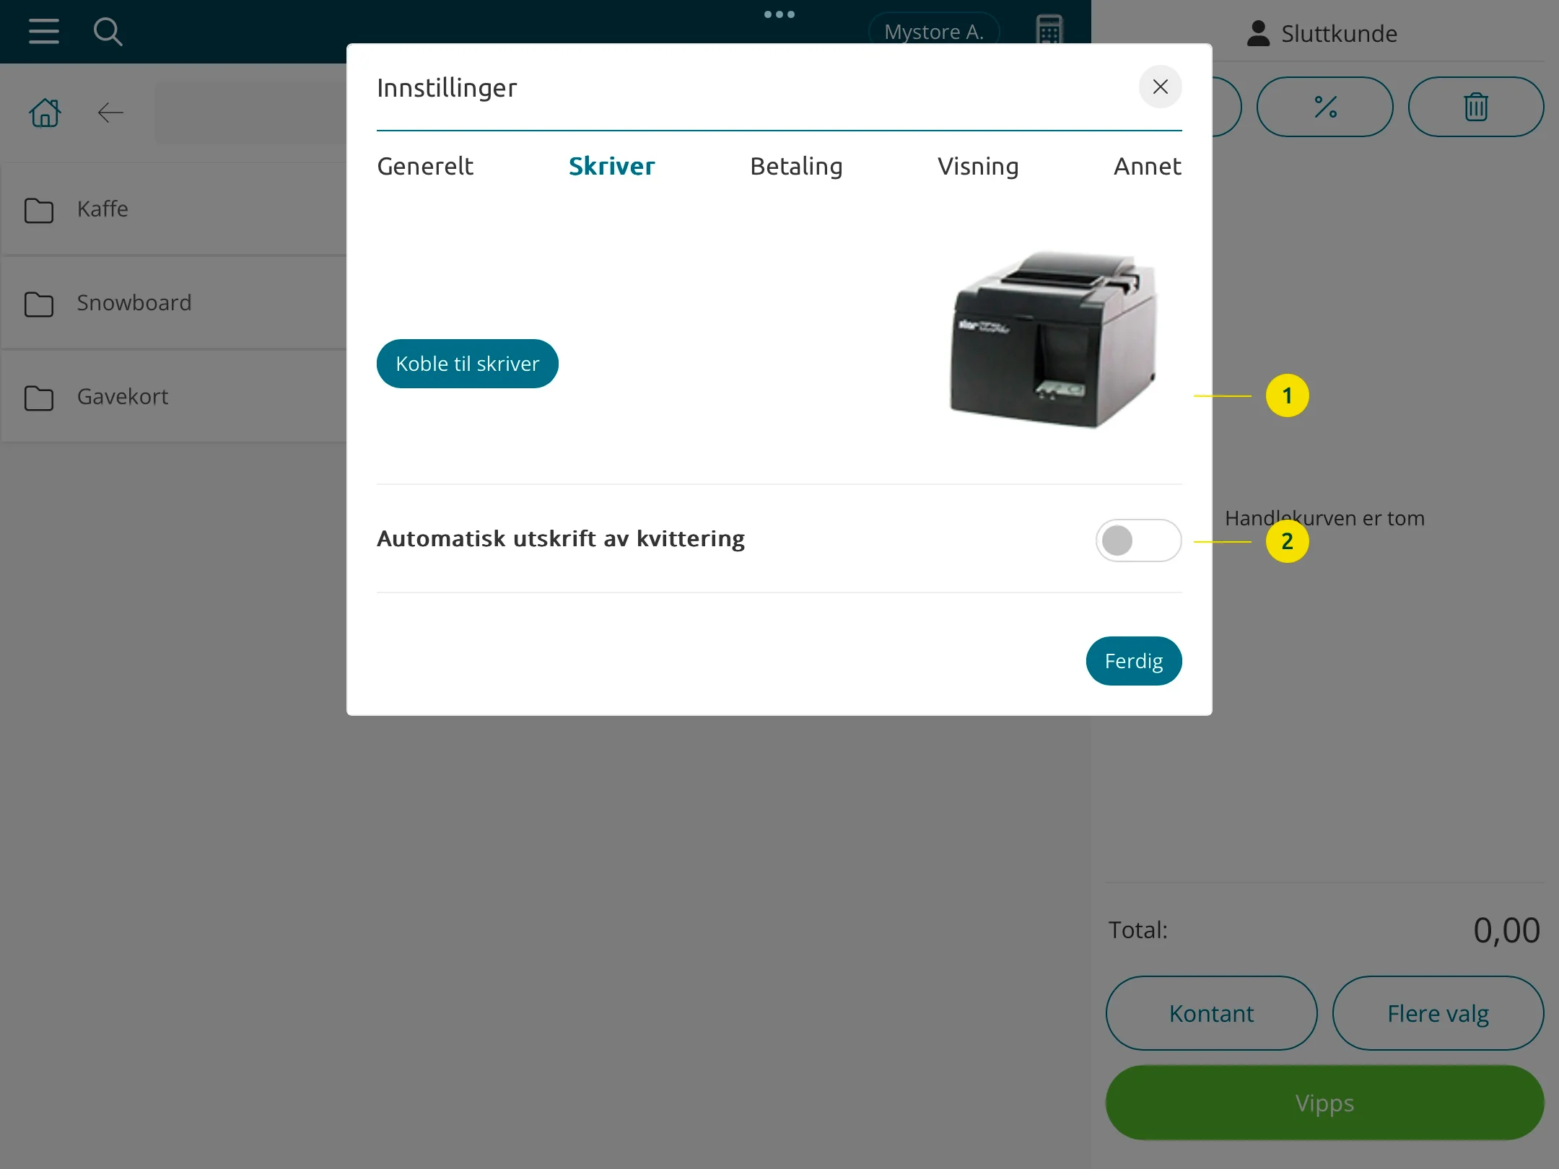Click the receipt printer image
This screenshot has height=1169, width=1559.
(x=1052, y=339)
